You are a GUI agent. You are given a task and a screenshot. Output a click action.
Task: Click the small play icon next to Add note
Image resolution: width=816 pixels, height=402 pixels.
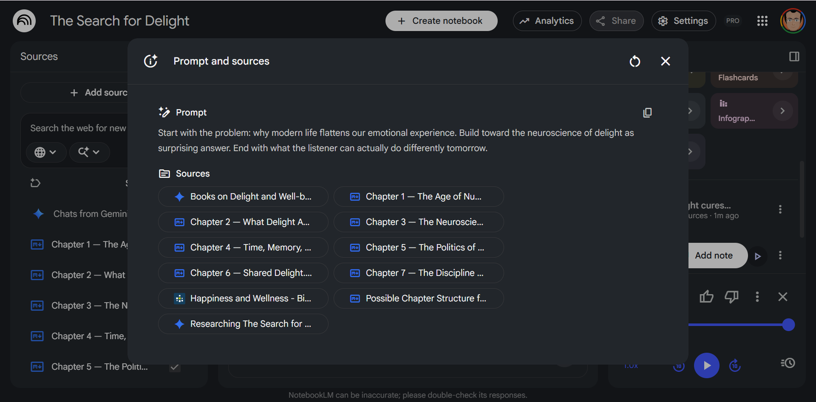click(x=758, y=256)
